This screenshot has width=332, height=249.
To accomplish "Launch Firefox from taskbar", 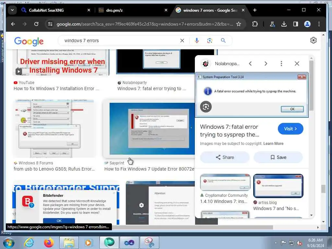I will click(49, 243).
